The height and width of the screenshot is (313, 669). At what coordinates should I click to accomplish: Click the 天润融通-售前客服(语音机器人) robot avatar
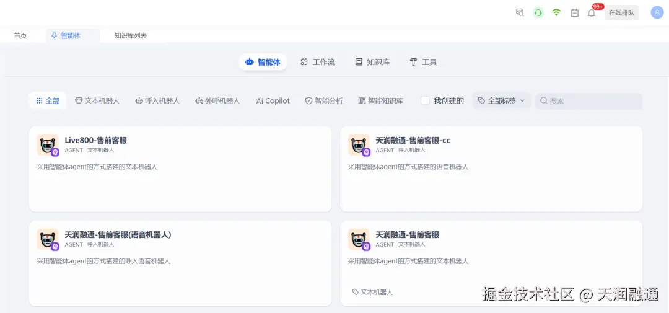click(x=47, y=239)
